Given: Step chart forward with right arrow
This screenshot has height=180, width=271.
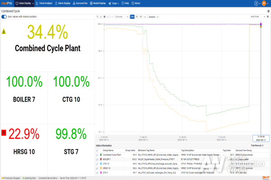Looking at the screenshot, I should (108, 17).
